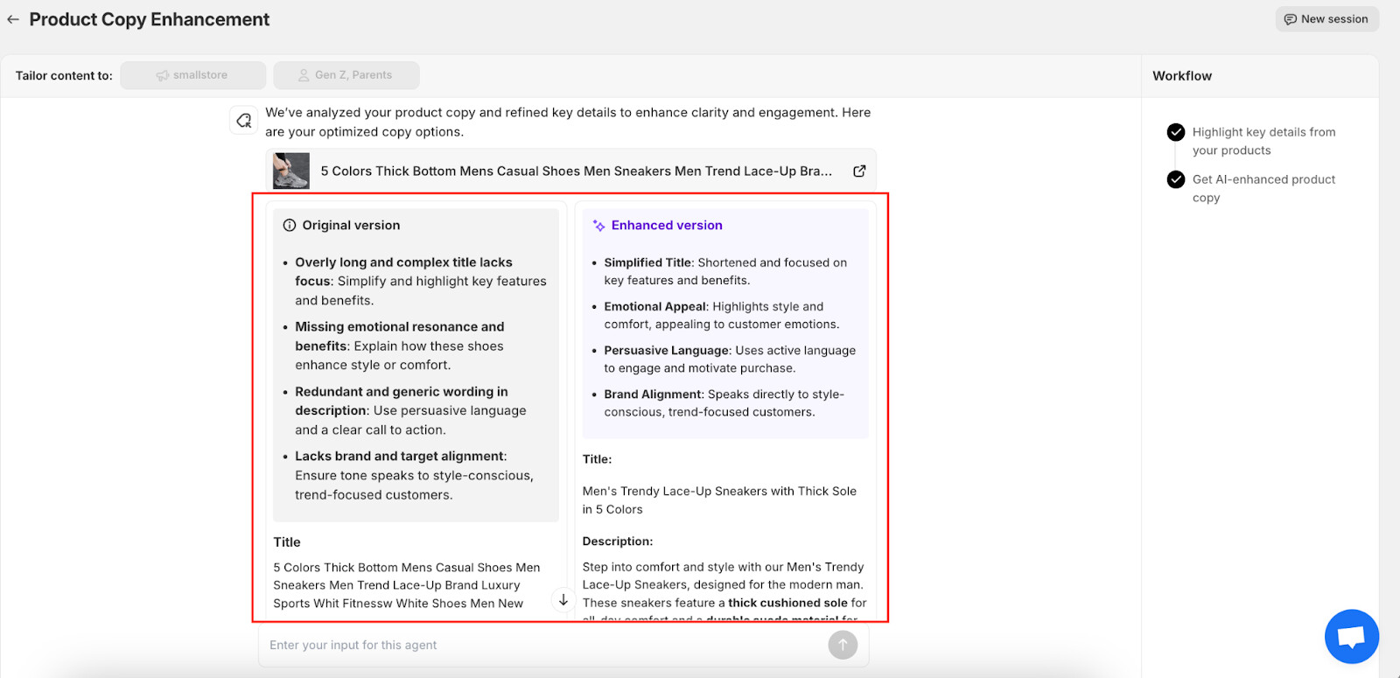This screenshot has width=1400, height=678.
Task: Click the Tailor content to: label
Action: (64, 76)
